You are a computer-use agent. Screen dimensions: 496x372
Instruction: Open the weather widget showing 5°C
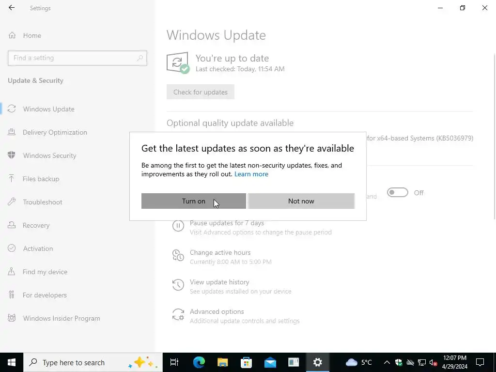tap(359, 362)
